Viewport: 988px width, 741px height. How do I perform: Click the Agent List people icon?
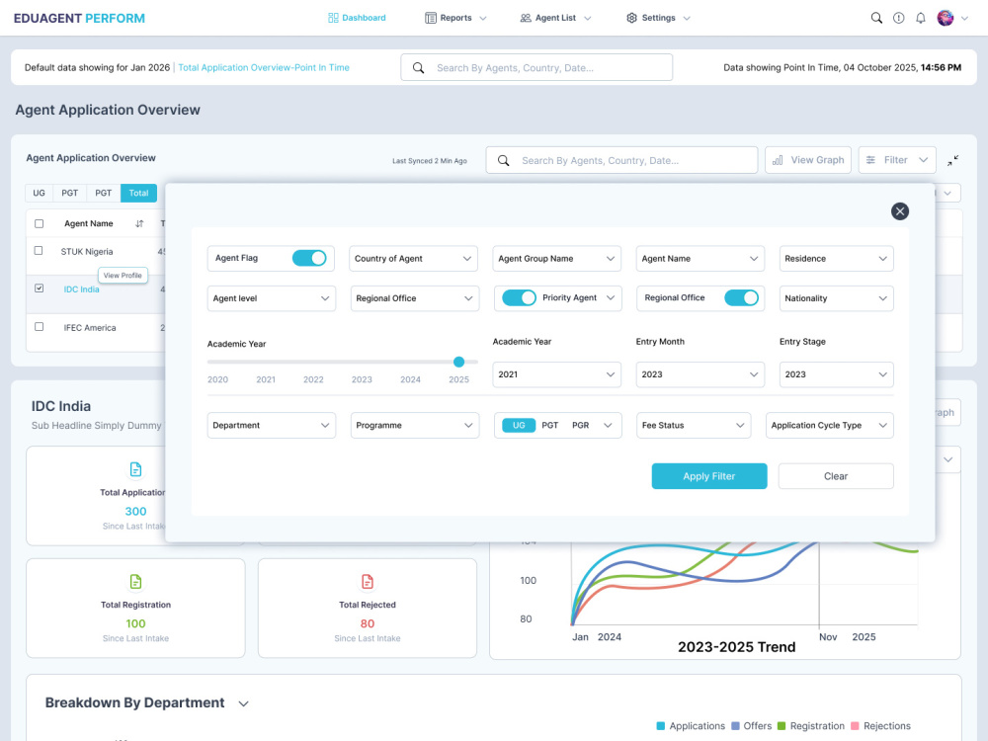pyautogui.click(x=526, y=18)
